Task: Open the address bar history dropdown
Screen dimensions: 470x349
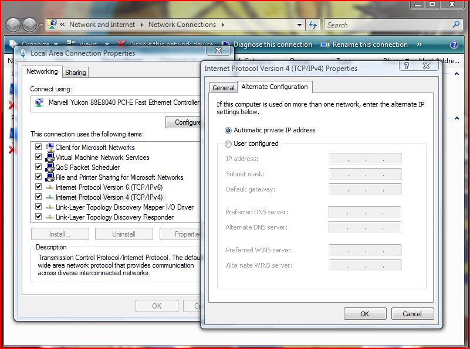Action: click(x=299, y=25)
